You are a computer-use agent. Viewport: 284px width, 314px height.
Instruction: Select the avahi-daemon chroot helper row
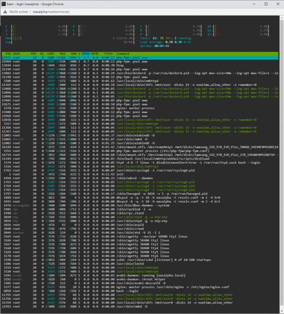point(140,279)
